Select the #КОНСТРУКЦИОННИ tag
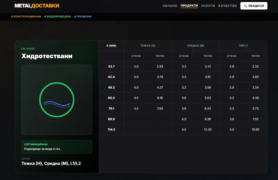 pyautogui.click(x=26, y=16)
